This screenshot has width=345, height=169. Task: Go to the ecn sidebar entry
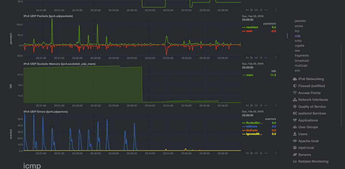tap(297, 71)
